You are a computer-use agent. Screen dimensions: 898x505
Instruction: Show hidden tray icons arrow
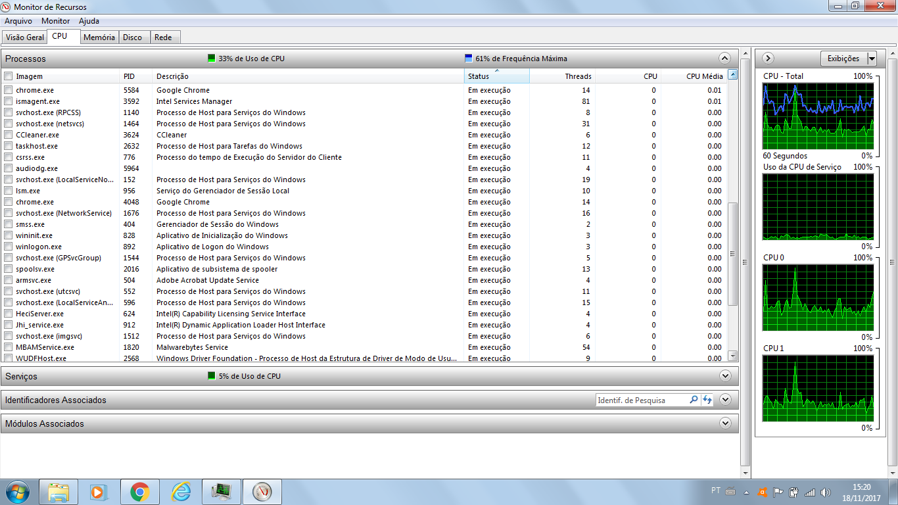[x=746, y=492]
